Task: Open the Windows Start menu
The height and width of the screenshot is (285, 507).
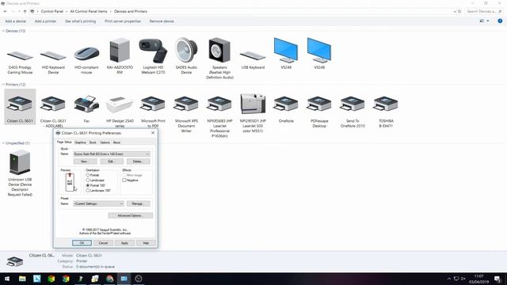Action: 7,279
